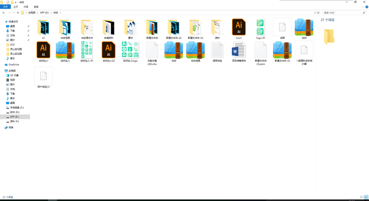Click the Properties icon in title bar
The width and height of the screenshot is (369, 201).
pyautogui.click(x=8, y=2)
